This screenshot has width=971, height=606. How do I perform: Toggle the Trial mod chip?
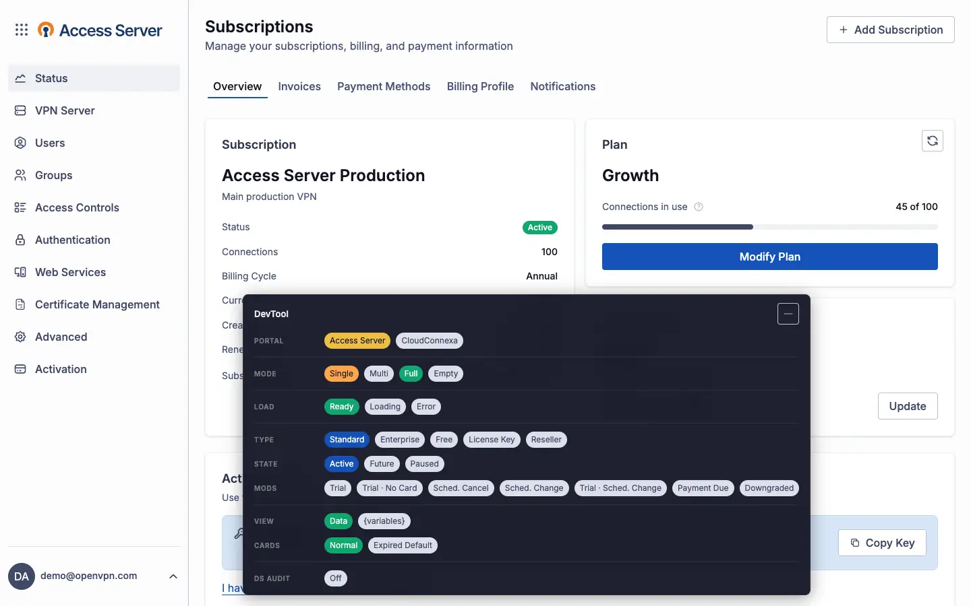click(x=338, y=488)
